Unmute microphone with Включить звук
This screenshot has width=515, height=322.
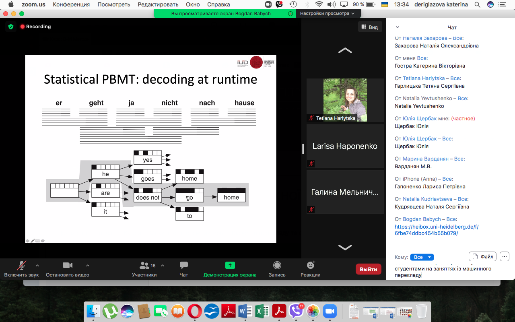coord(21,269)
